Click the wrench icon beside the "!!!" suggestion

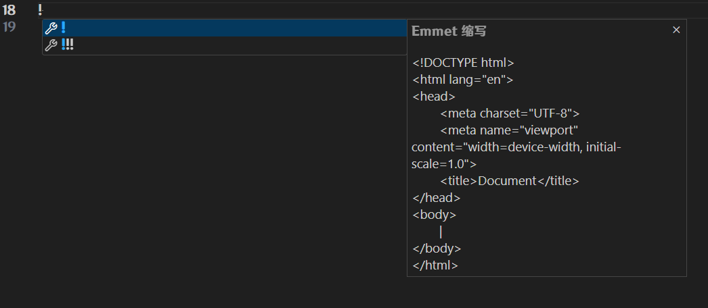point(51,45)
